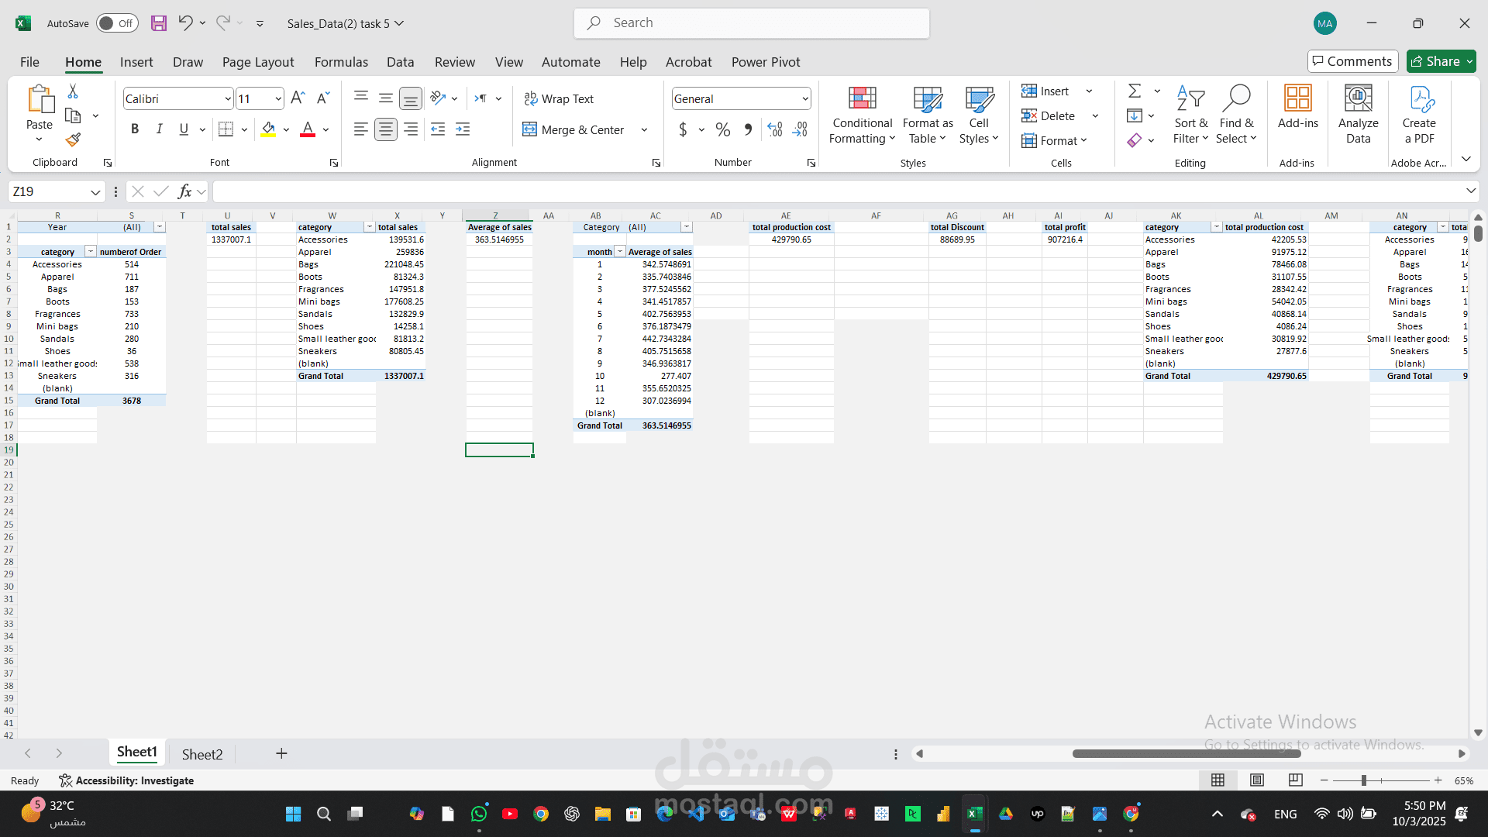Open the Year (All) pivot filter dropdown
Viewport: 1488px width, 837px height.
[x=159, y=227]
